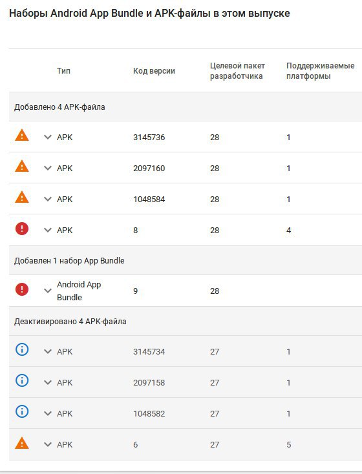Image resolution: width=362 pixels, height=474 pixels.
Task: Click 'Деактивировано 4 APK-файла' section heading
Action: click(x=70, y=321)
